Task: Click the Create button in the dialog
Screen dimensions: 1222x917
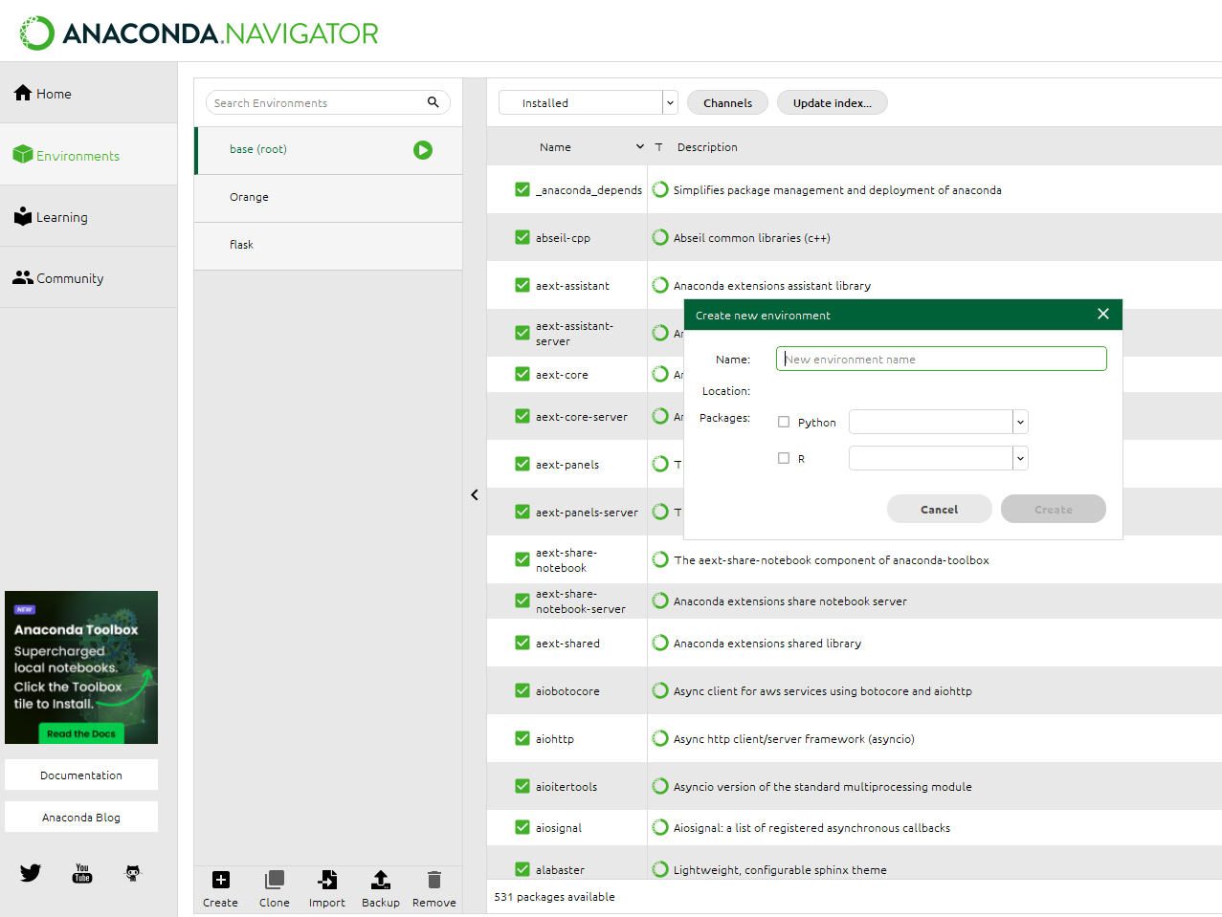Action: 1054,509
